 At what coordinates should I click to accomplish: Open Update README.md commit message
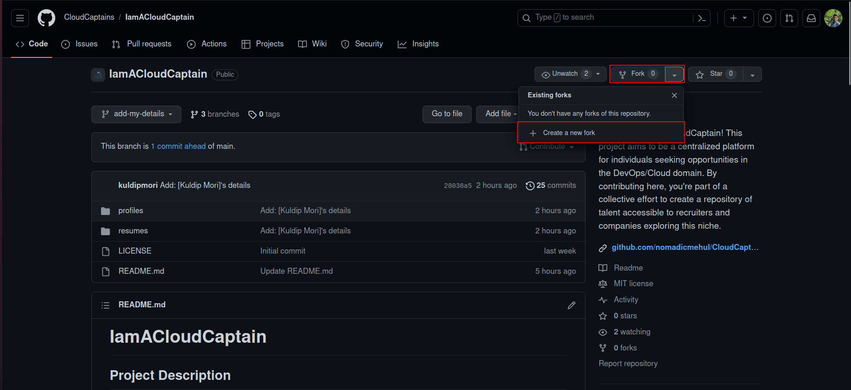(x=297, y=271)
